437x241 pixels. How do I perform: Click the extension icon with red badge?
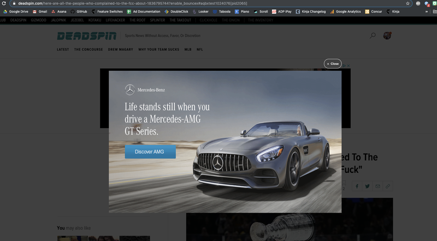tap(427, 4)
